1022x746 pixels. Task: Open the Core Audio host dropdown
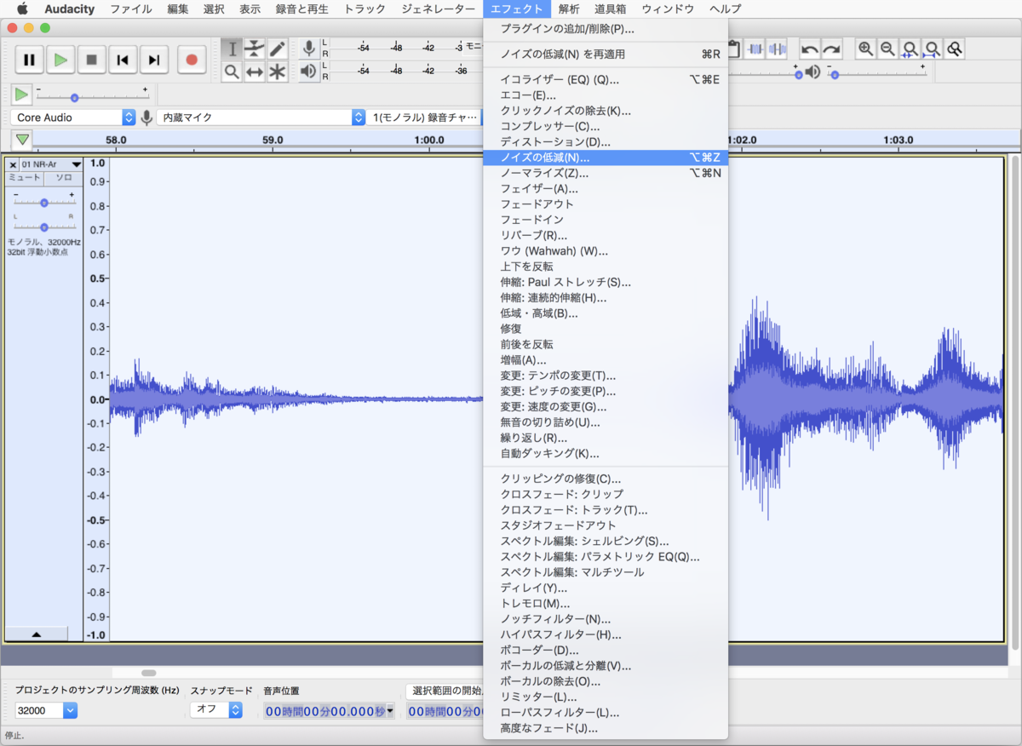(73, 118)
